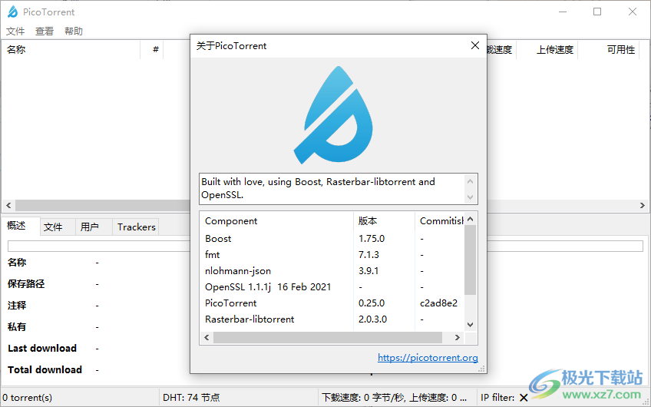This screenshot has width=651, height=407.
Task: Open the 文件 menu
Action: [16, 31]
